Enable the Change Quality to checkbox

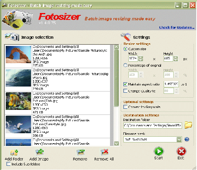click(x=125, y=91)
